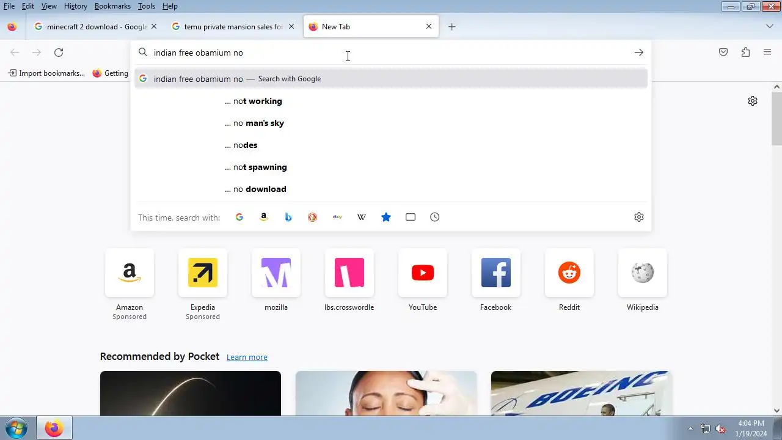Close the temu private mansion tab
The height and width of the screenshot is (440, 782).
(291, 27)
